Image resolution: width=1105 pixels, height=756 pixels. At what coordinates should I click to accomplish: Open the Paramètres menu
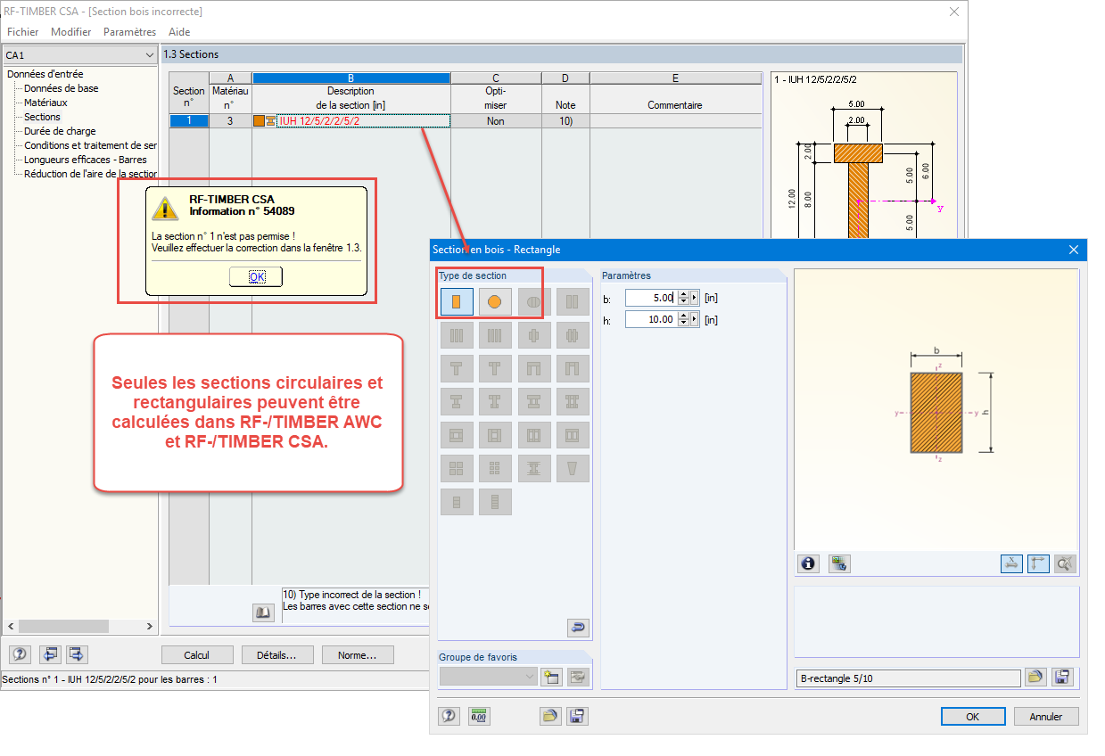pos(129,31)
